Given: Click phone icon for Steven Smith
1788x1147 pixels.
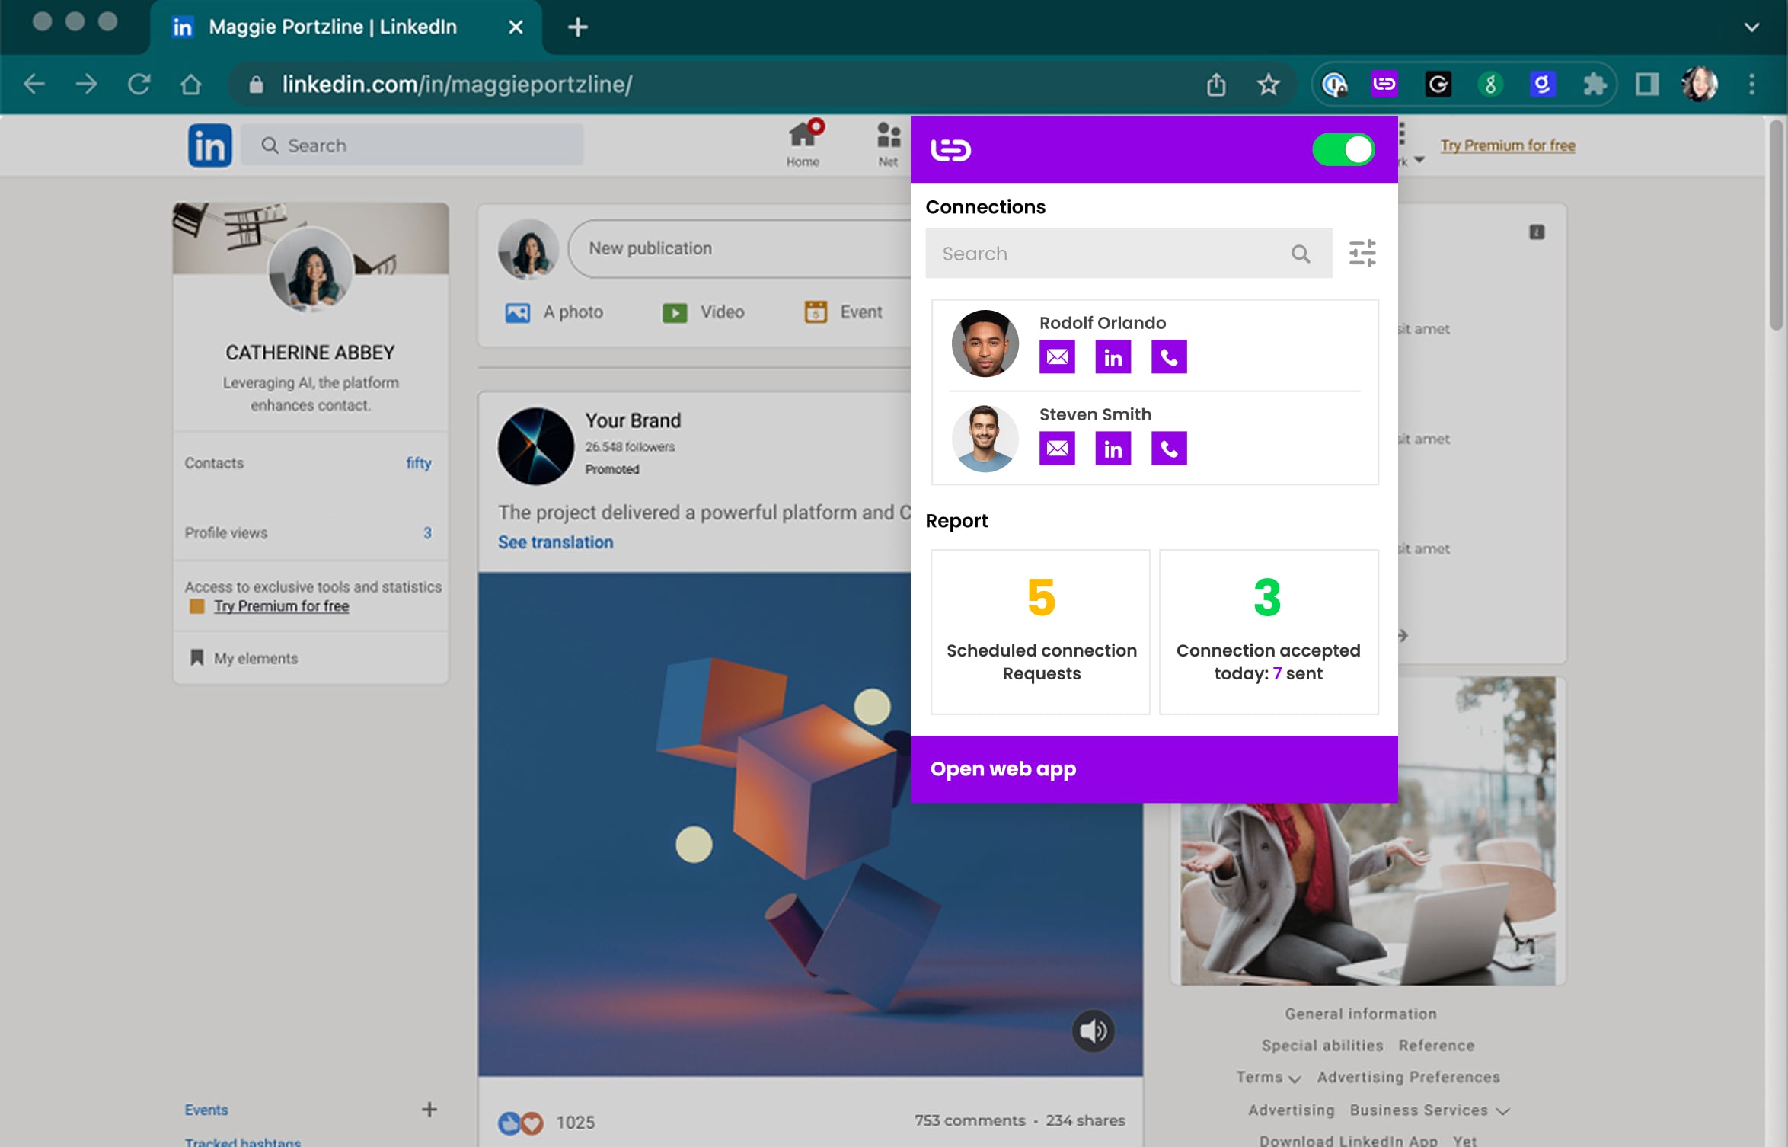Looking at the screenshot, I should pyautogui.click(x=1168, y=449).
